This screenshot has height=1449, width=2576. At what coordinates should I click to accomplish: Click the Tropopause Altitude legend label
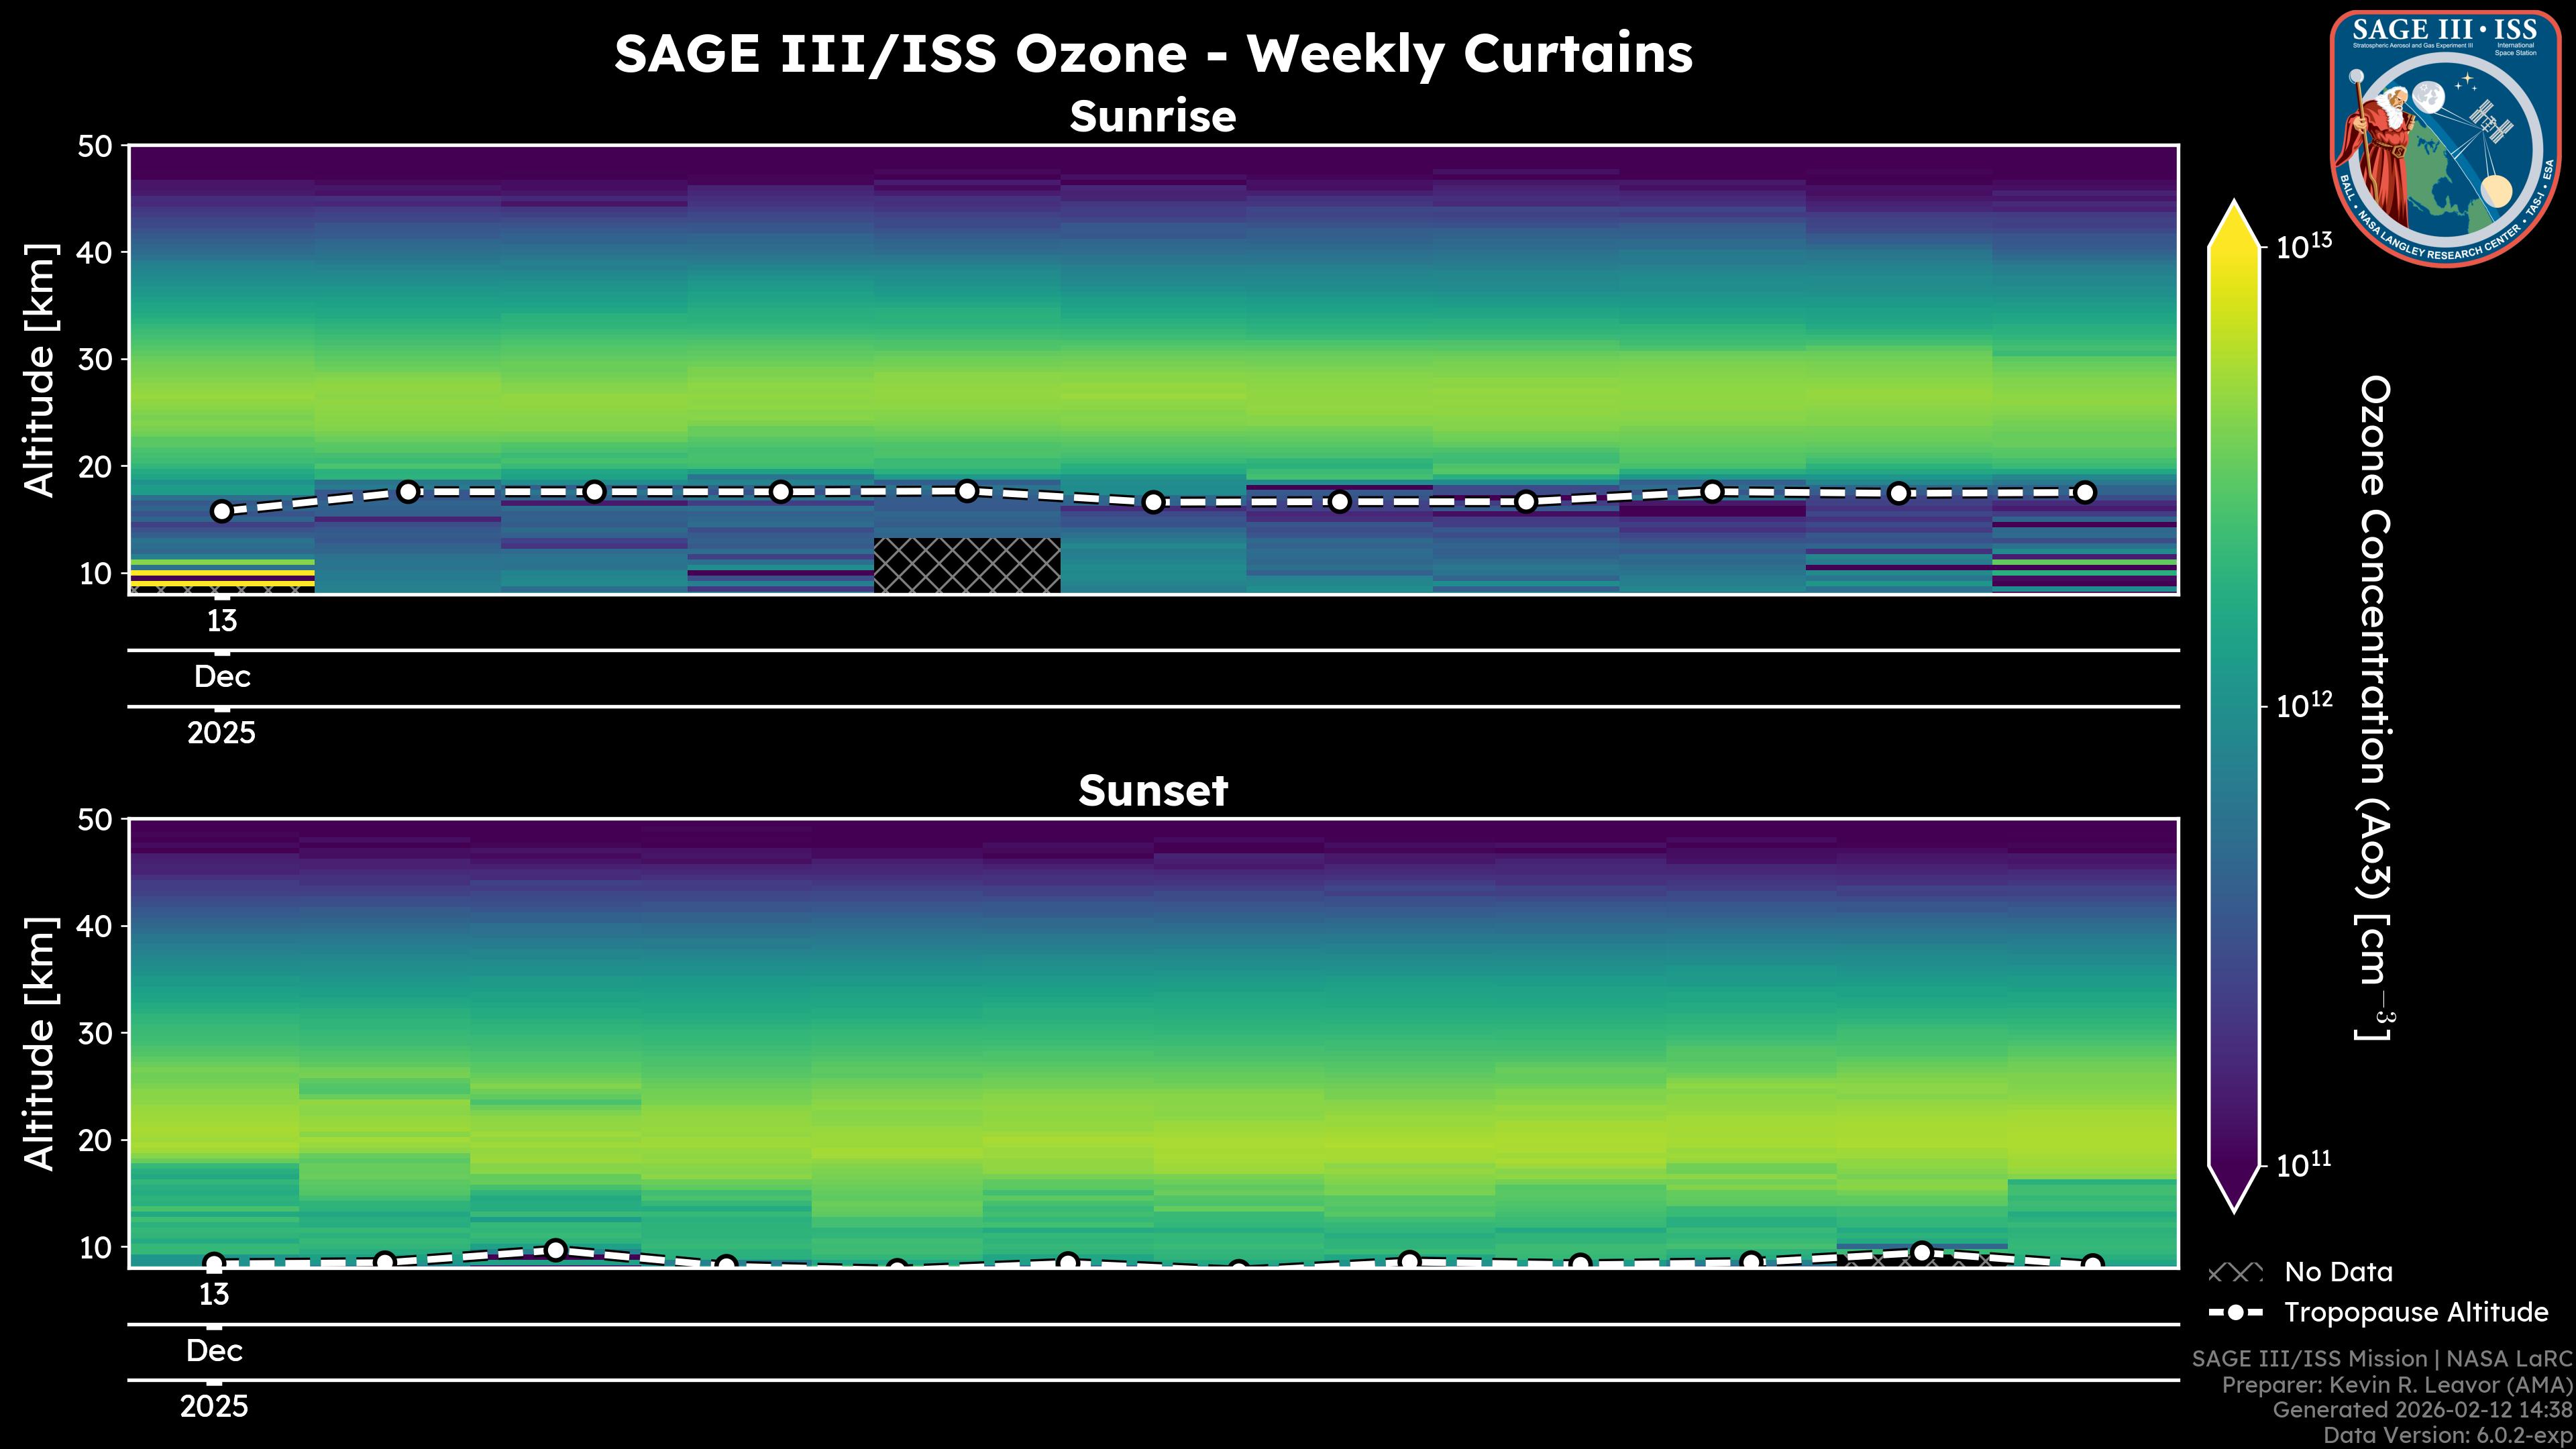click(x=2416, y=1312)
